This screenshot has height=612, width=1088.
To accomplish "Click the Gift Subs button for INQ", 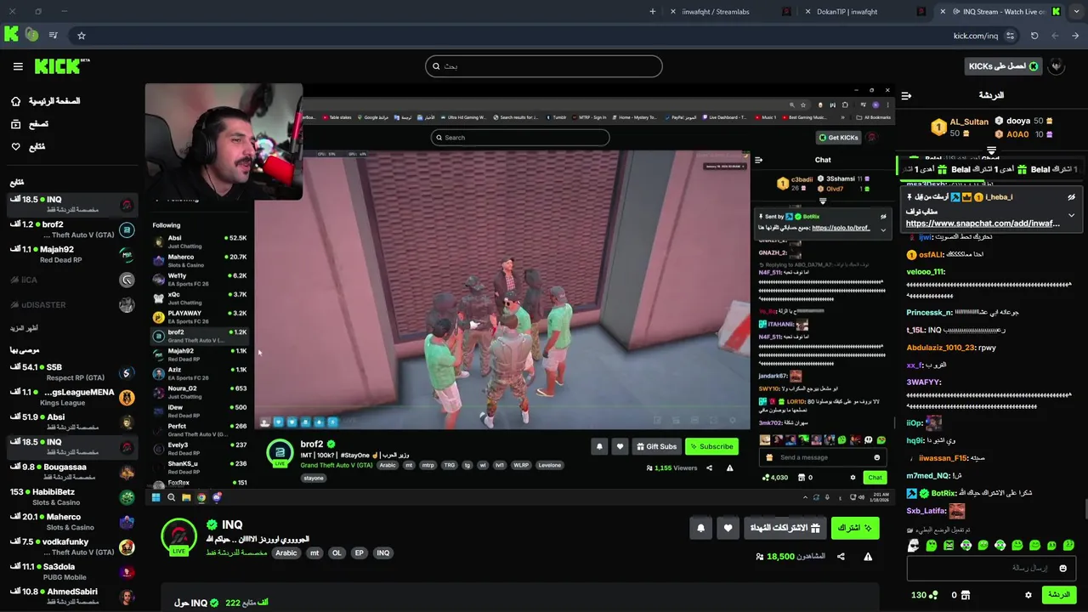I will click(785, 528).
